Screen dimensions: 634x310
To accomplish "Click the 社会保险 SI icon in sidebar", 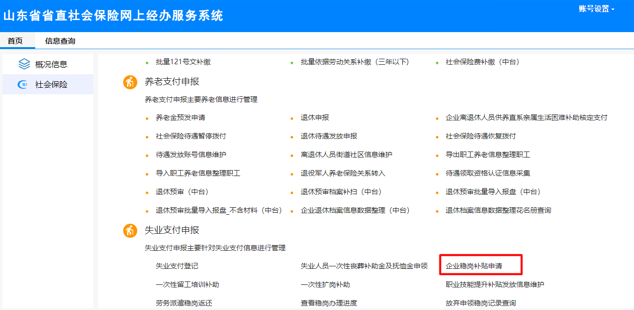I will tap(23, 84).
